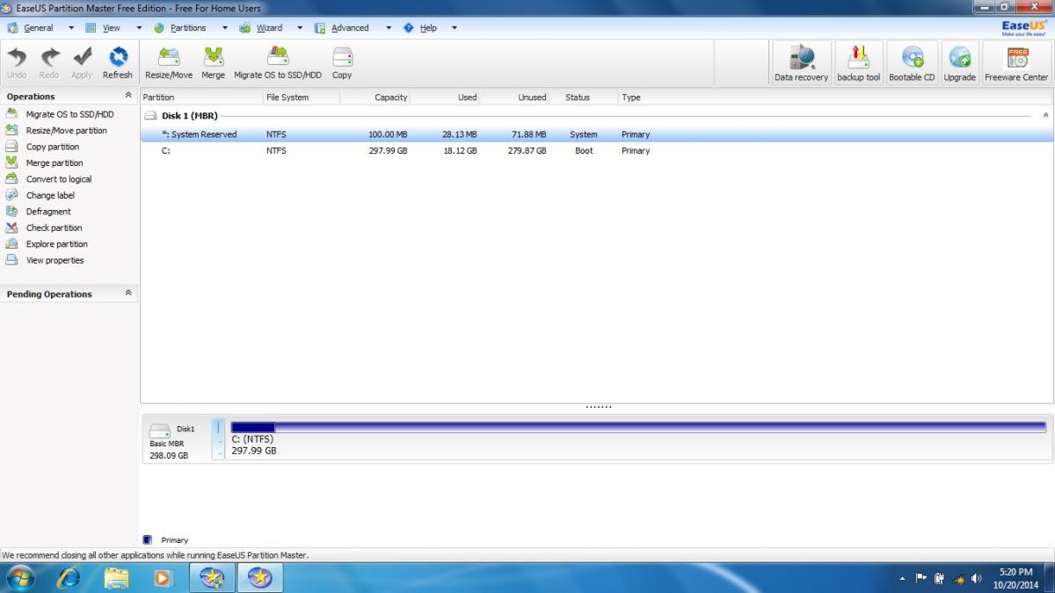Select the System Reserved partition row
Screen dimensions: 1055x593
[x=597, y=134]
